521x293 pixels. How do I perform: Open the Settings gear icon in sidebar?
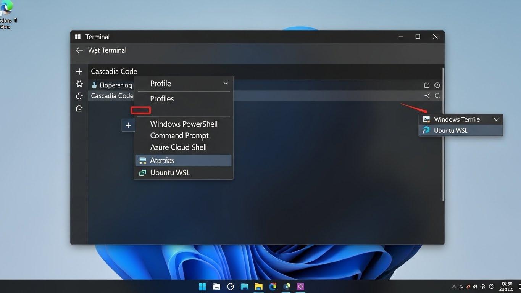coord(79,84)
